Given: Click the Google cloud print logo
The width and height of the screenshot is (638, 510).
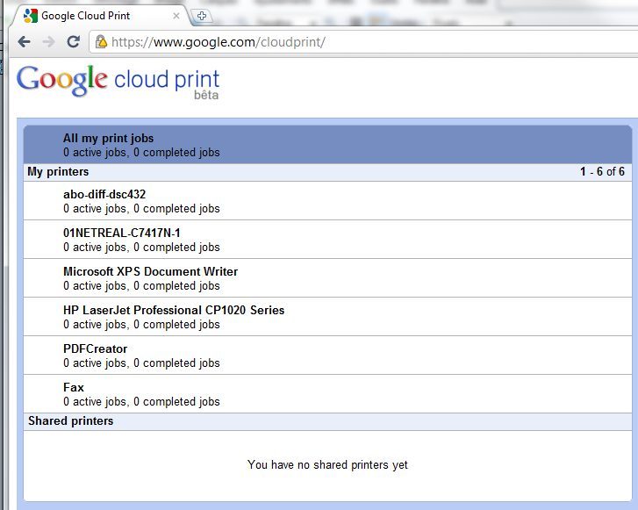Looking at the screenshot, I should pos(118,81).
